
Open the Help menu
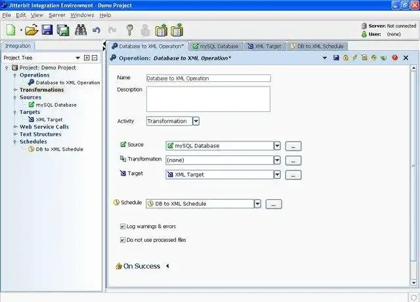click(x=105, y=15)
